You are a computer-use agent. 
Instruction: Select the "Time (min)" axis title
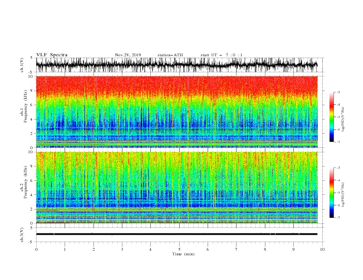(x=183, y=254)
